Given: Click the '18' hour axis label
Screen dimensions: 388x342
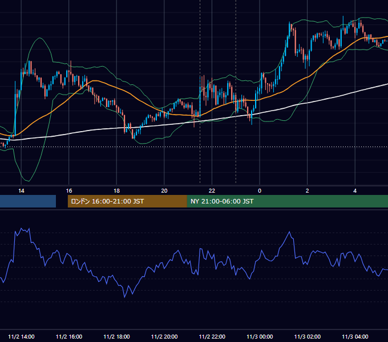Looking at the screenshot, I should (x=116, y=191).
